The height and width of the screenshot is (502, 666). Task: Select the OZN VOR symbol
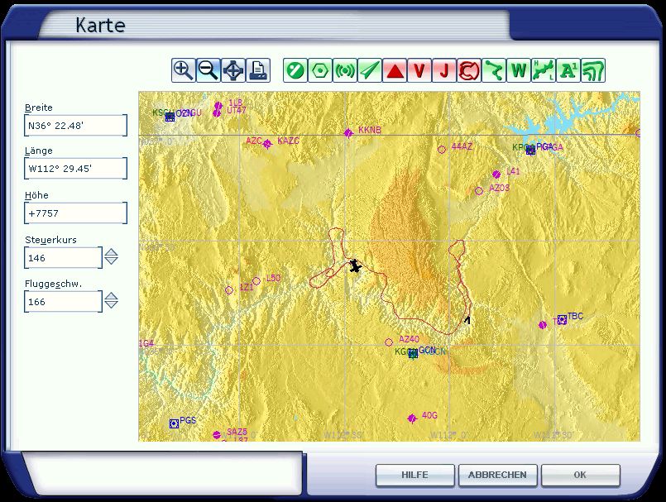coord(170,117)
